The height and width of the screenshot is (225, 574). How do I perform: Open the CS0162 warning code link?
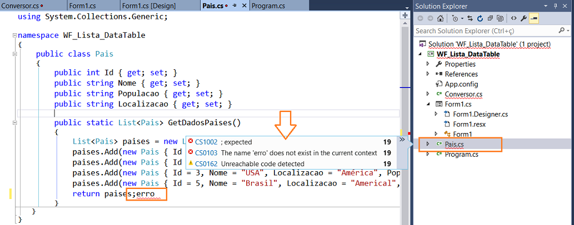206,163
